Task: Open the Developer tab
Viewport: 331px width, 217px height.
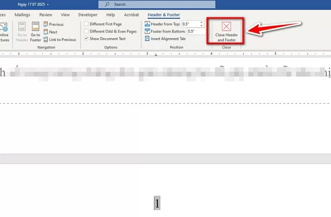Action: [x=88, y=15]
